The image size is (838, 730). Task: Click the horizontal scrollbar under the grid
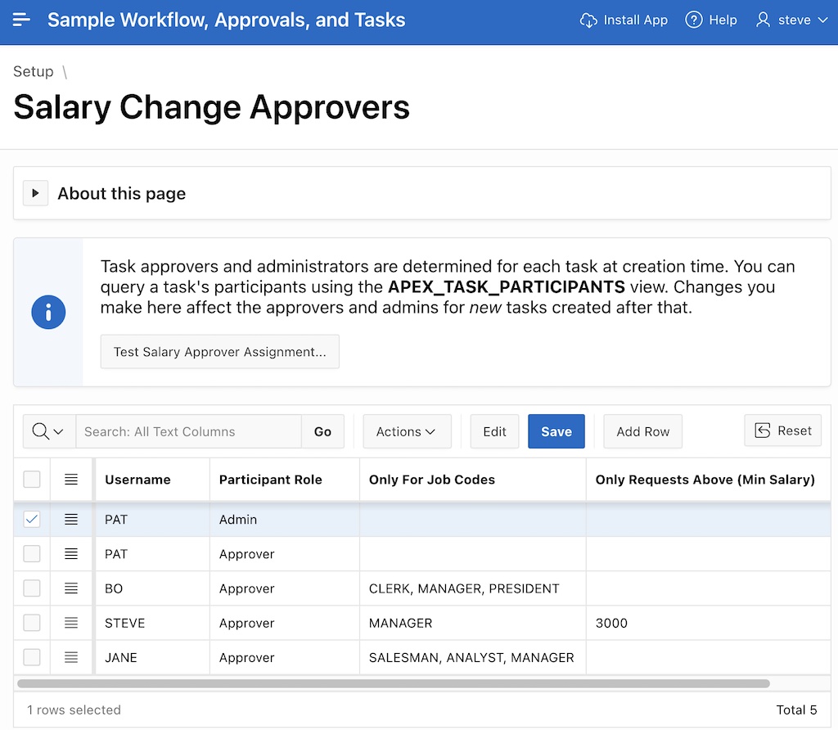[393, 683]
